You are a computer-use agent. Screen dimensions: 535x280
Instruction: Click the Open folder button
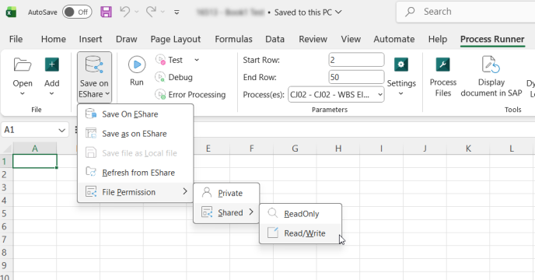click(x=23, y=77)
